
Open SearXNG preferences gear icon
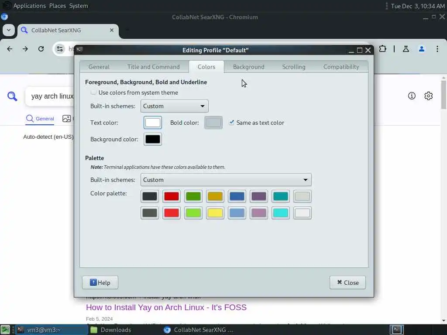coord(429,96)
